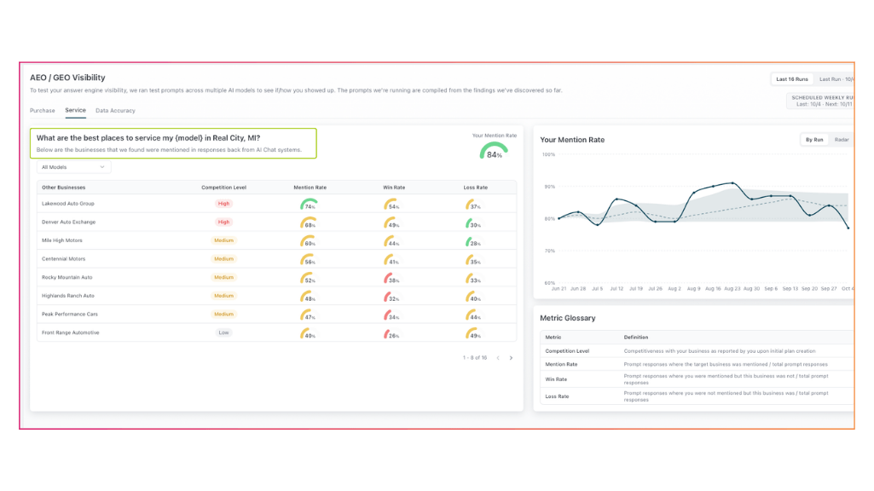Click the glossary Mention Rate metric

[x=561, y=364]
